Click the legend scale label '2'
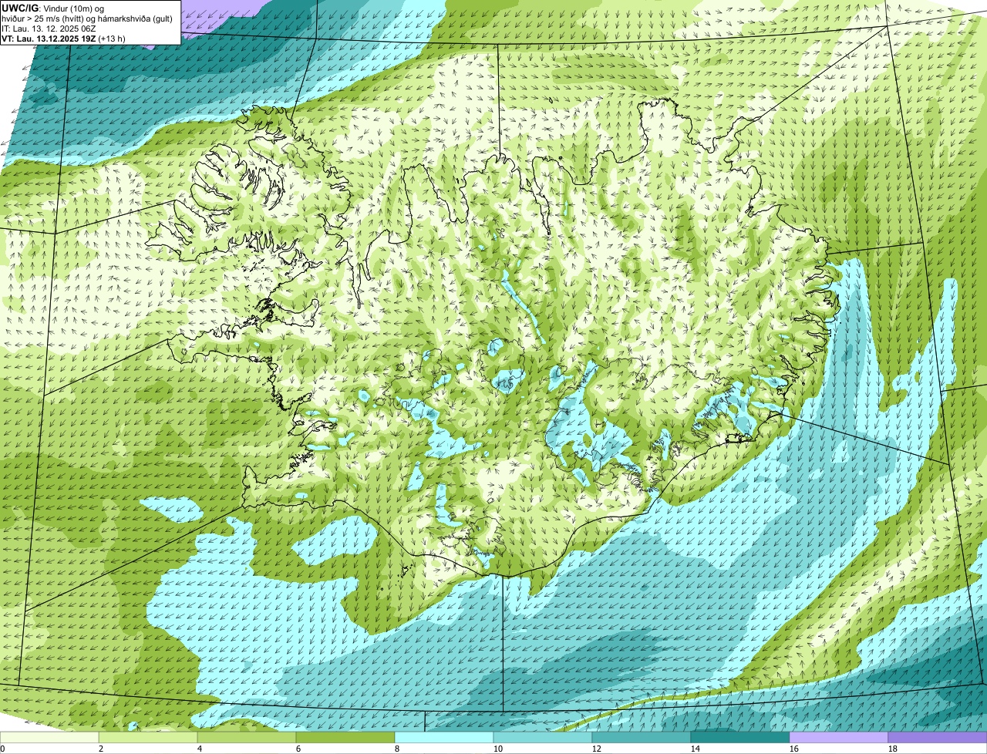Image resolution: width=987 pixels, height=754 pixels. tap(101, 749)
